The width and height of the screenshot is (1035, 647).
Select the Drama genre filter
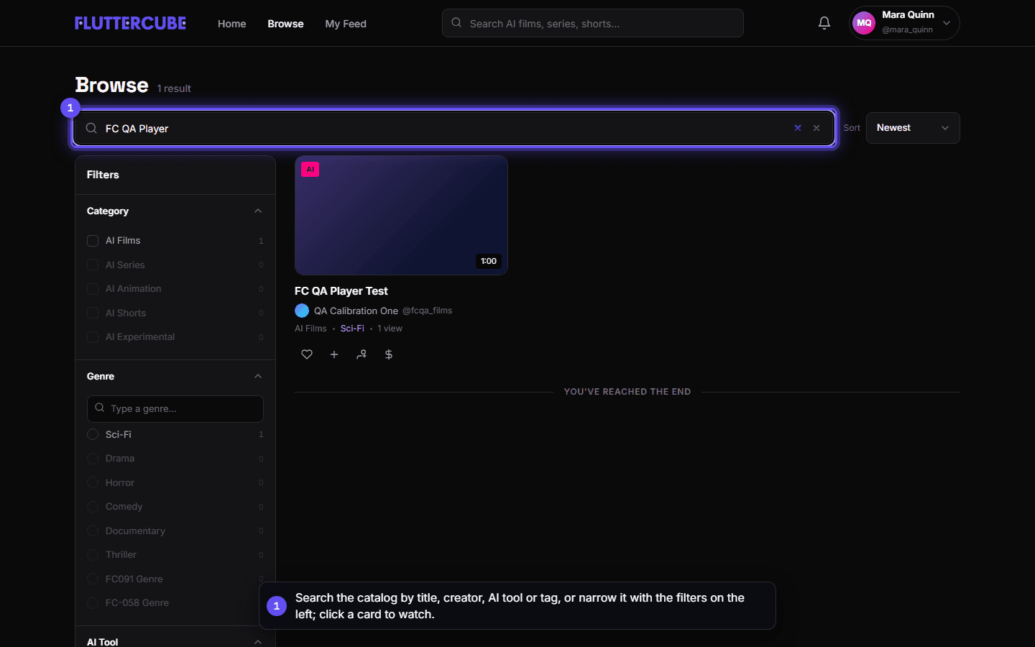[93, 459]
